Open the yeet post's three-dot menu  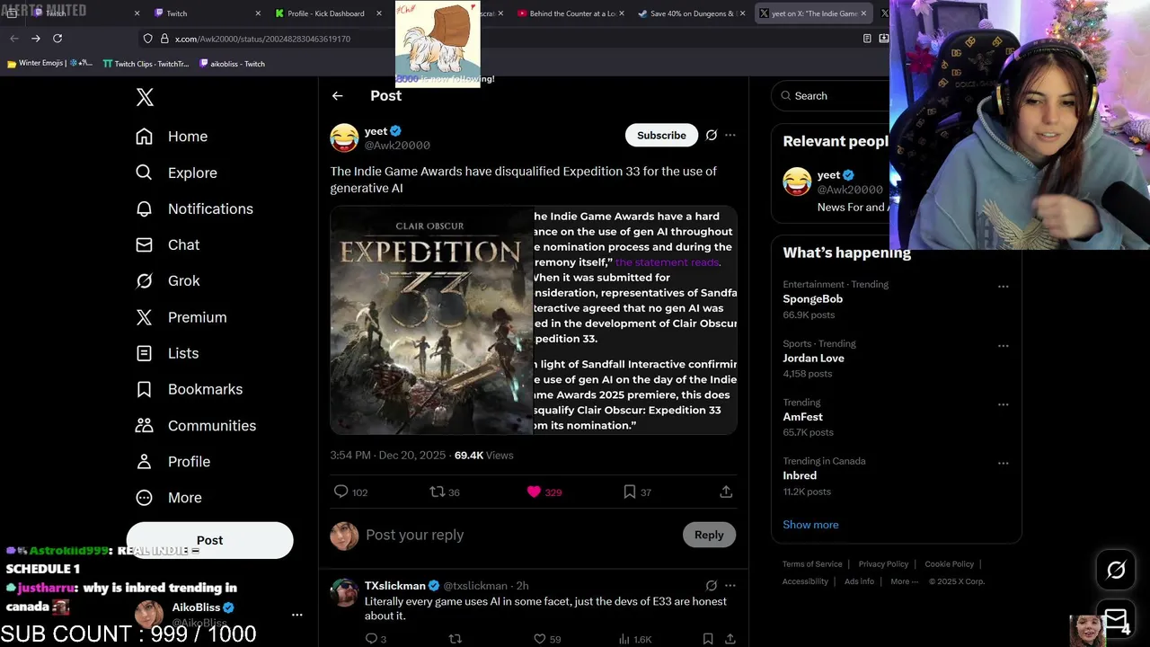[730, 135]
